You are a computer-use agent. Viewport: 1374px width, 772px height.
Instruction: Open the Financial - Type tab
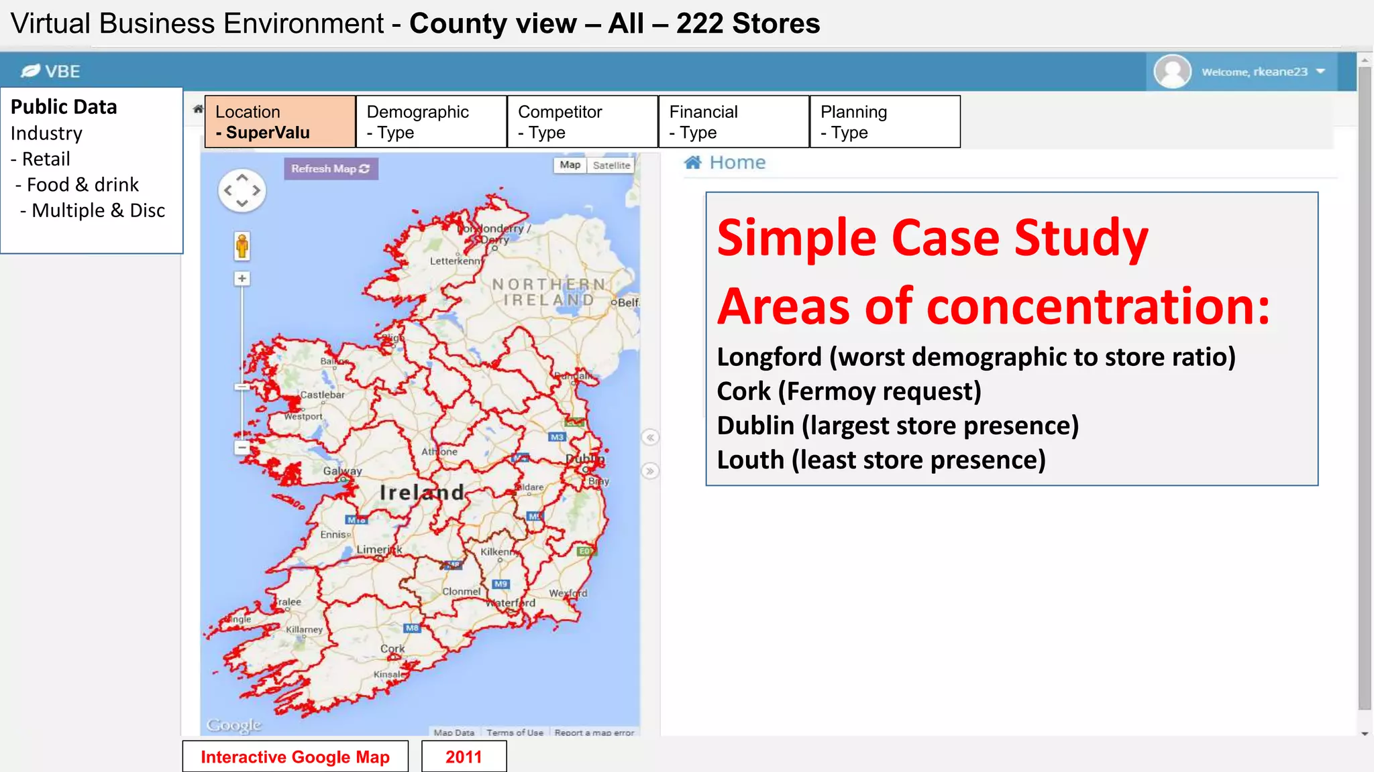point(734,122)
